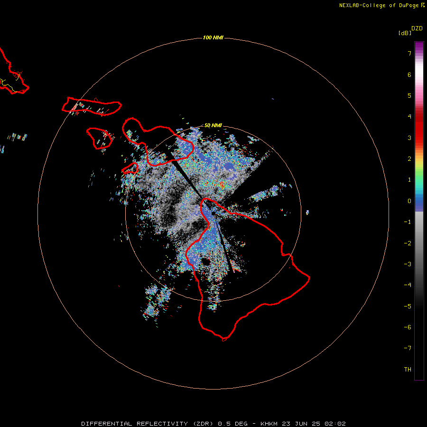Click the -2 value on color scale
This screenshot has height=427, width=427.
pos(408,243)
